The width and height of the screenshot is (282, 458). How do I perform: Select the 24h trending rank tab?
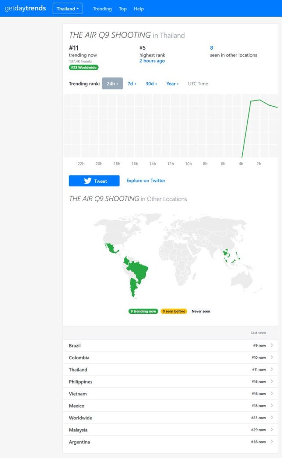pyautogui.click(x=112, y=83)
